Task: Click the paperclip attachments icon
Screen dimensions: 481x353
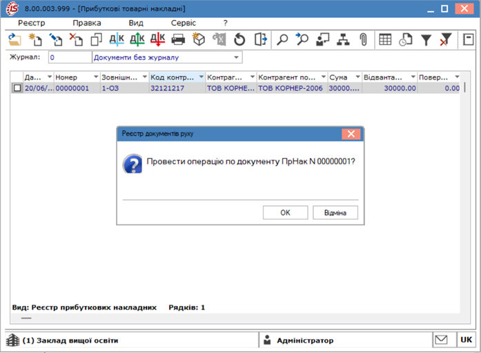Action: [364, 39]
